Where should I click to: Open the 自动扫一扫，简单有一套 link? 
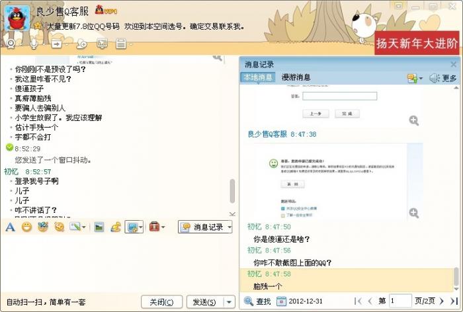tap(46, 302)
